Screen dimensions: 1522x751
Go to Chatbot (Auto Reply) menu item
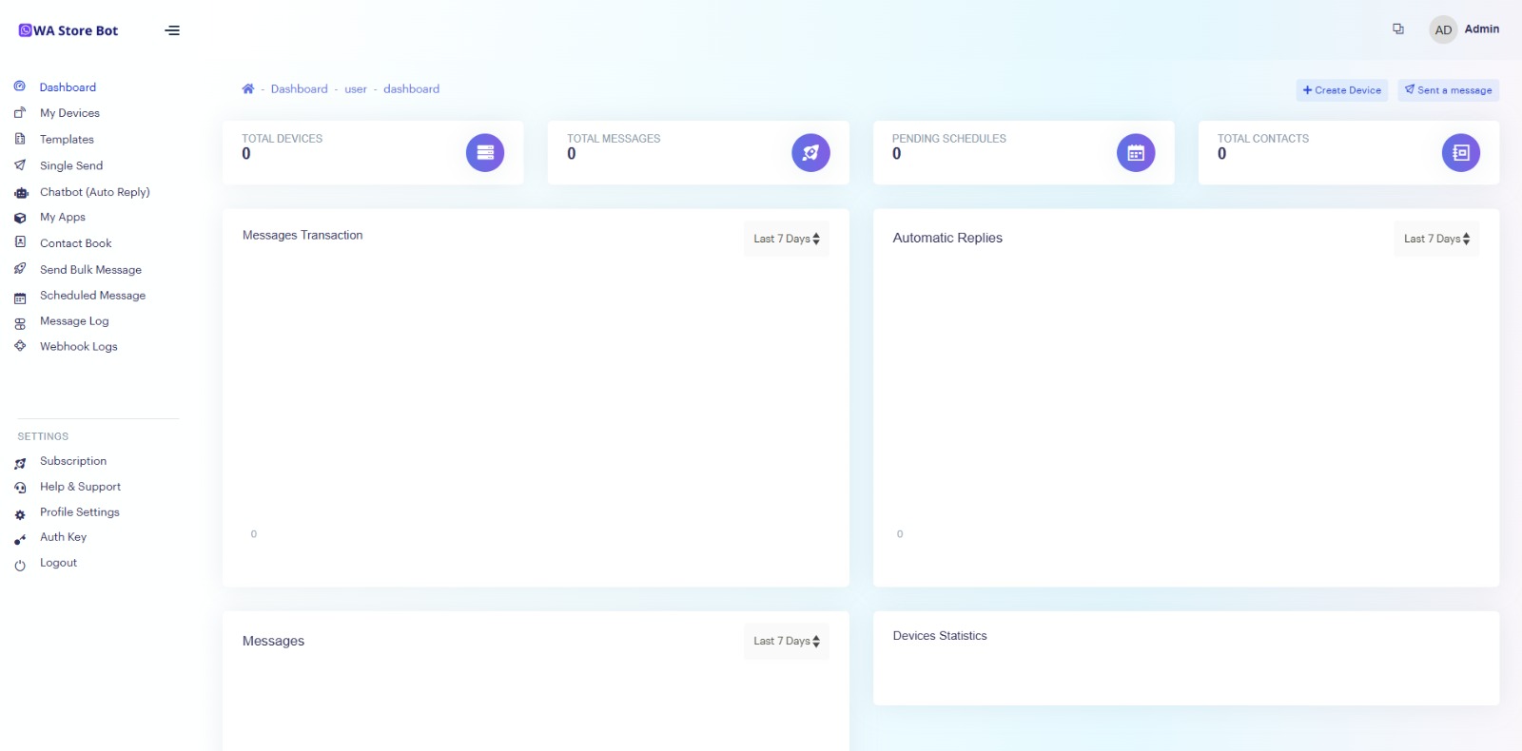pos(94,192)
